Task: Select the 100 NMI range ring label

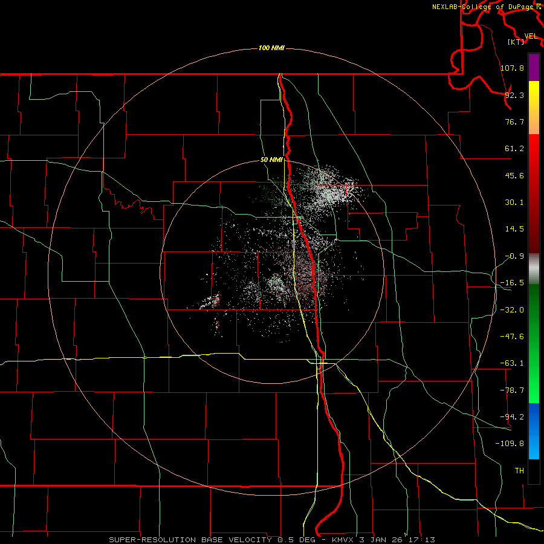Action: 271,48
